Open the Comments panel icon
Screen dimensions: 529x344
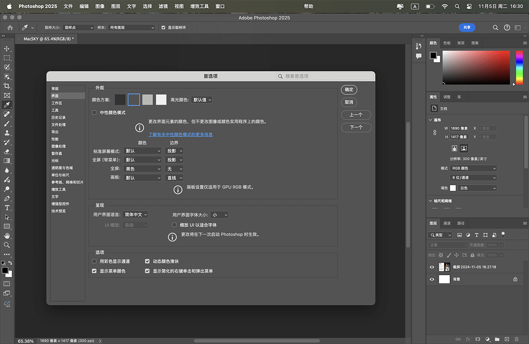[x=419, y=56]
